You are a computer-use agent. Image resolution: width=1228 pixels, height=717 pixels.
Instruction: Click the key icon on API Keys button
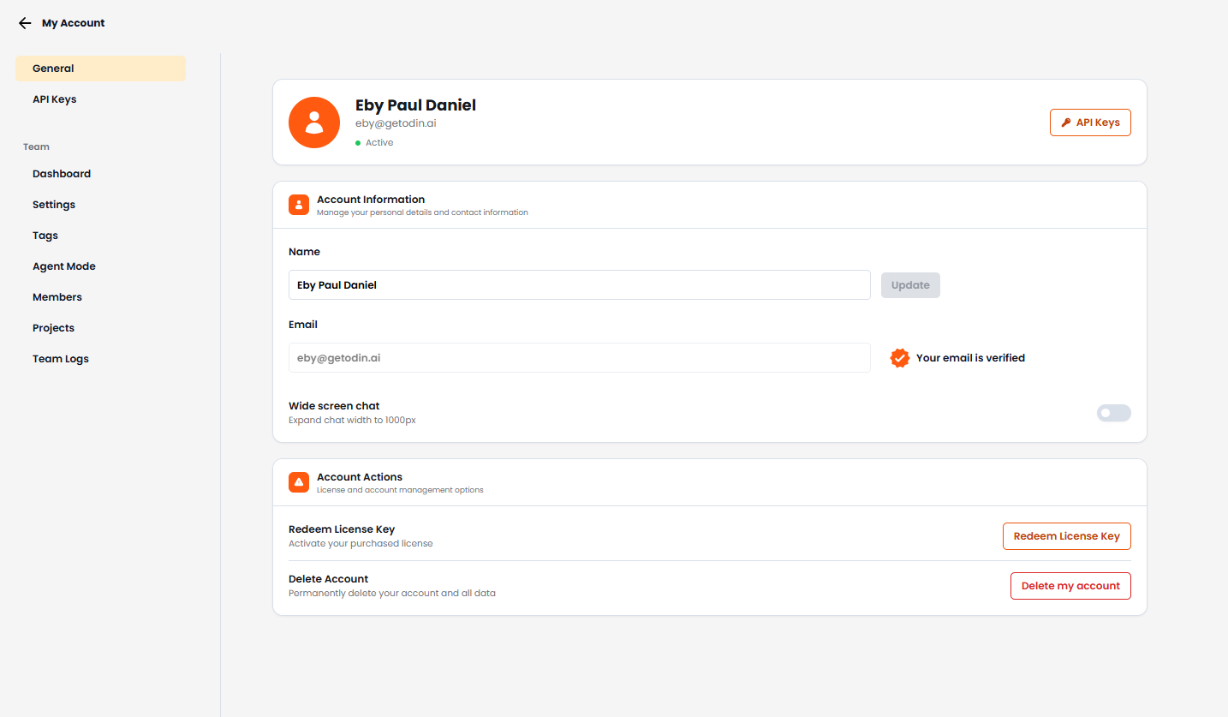pyautogui.click(x=1066, y=122)
